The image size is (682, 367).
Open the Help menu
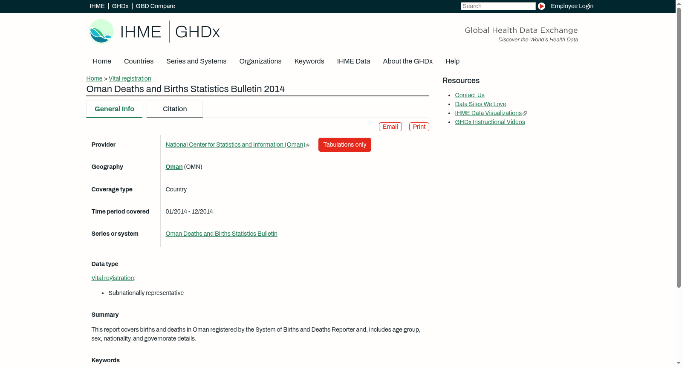tap(453, 61)
